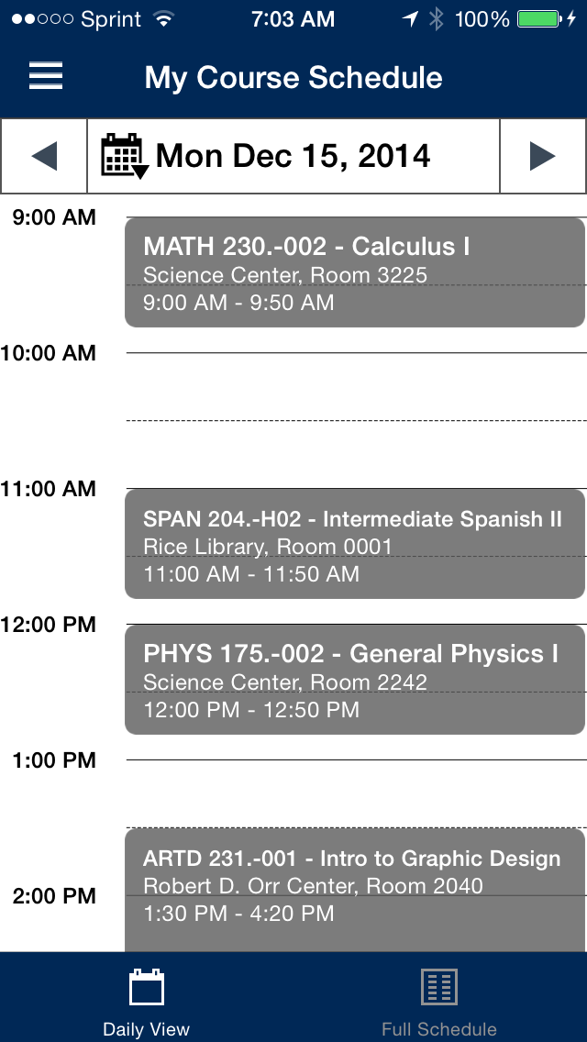Tap the location arrow status icon

[411, 19]
